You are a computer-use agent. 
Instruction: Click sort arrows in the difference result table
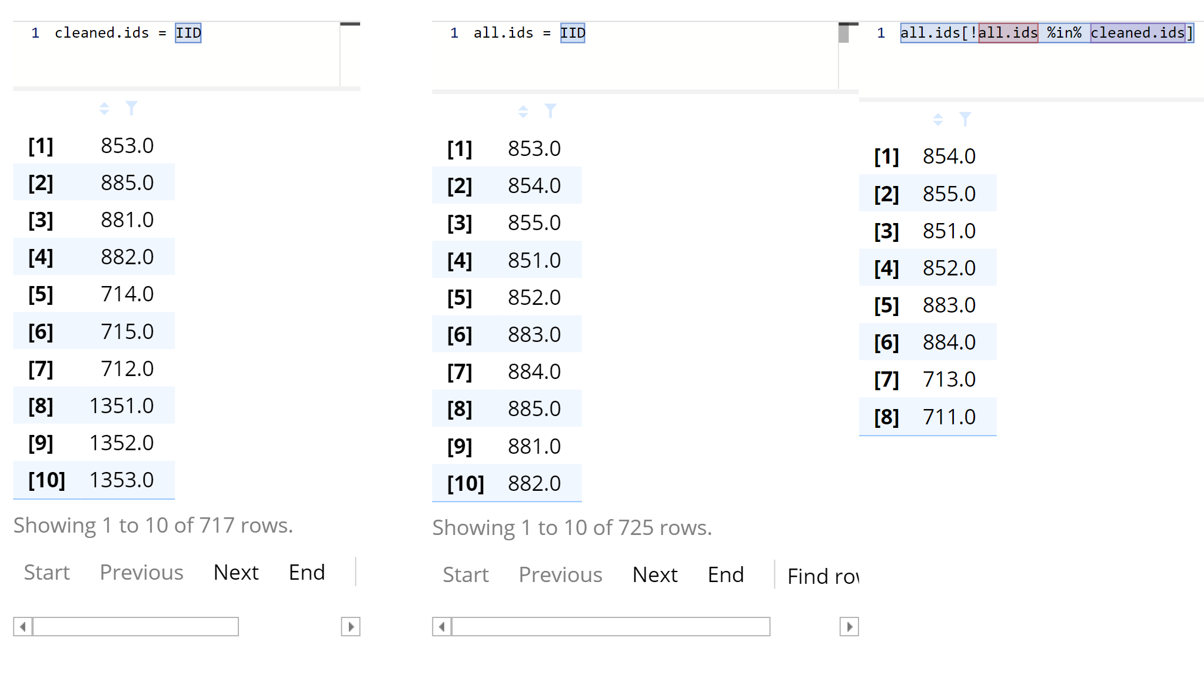point(938,119)
